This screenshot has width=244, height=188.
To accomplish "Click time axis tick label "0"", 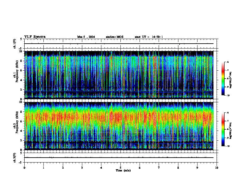I will pos(24,168).
